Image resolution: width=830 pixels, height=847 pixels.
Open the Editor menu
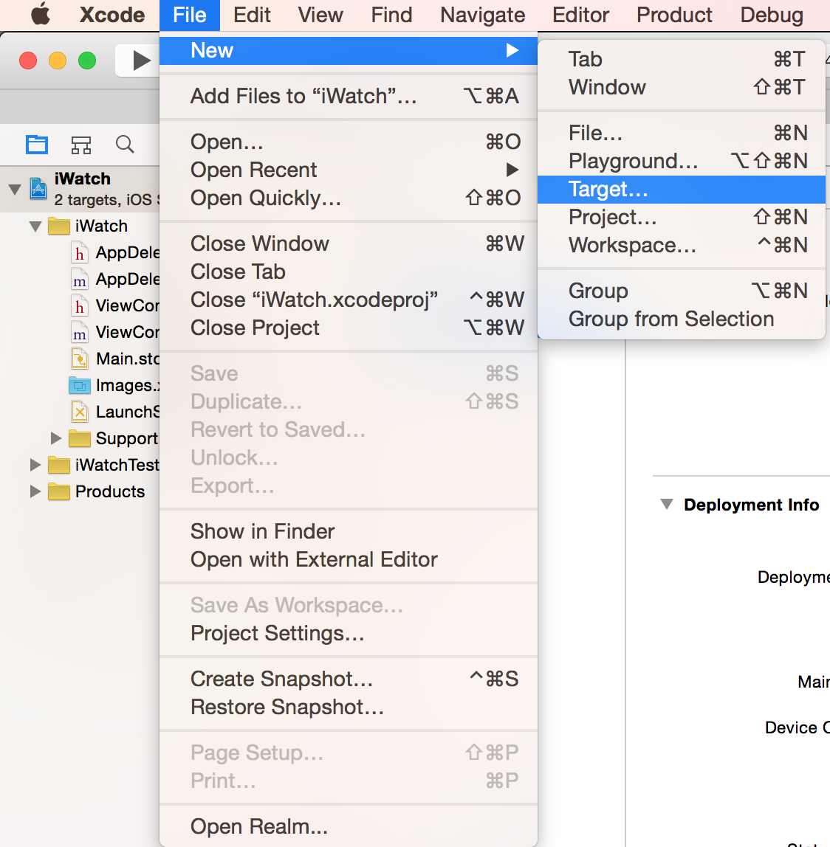[x=580, y=15]
